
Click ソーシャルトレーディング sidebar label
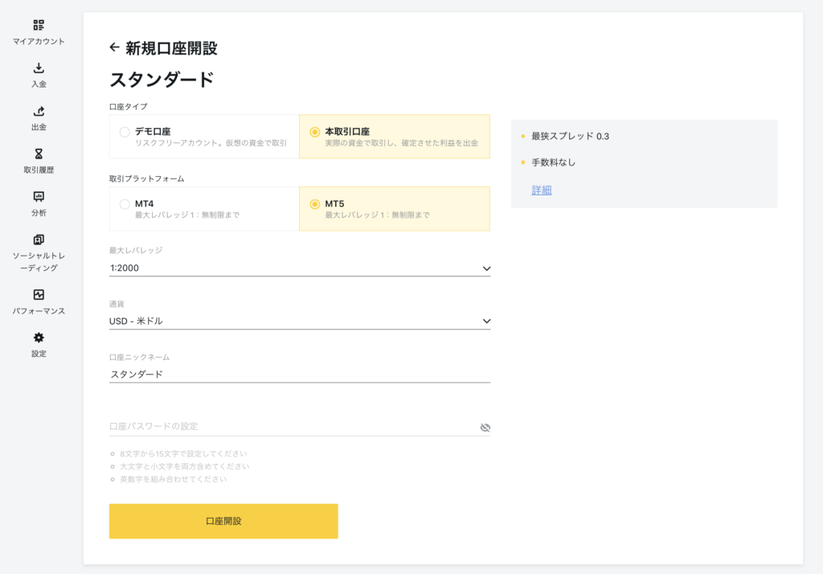click(x=39, y=261)
